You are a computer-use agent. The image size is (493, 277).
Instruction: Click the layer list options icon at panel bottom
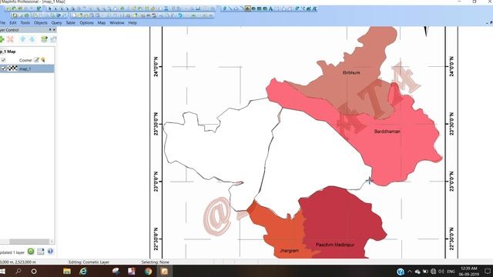41,252
